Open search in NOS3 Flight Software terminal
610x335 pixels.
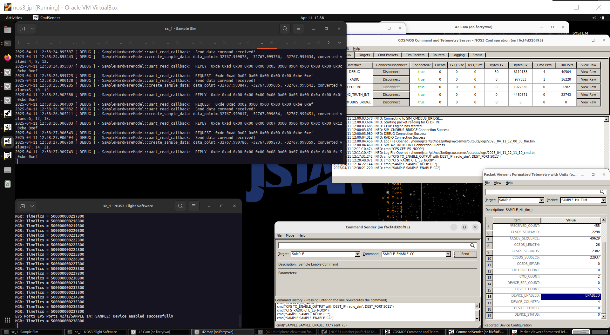point(180,206)
